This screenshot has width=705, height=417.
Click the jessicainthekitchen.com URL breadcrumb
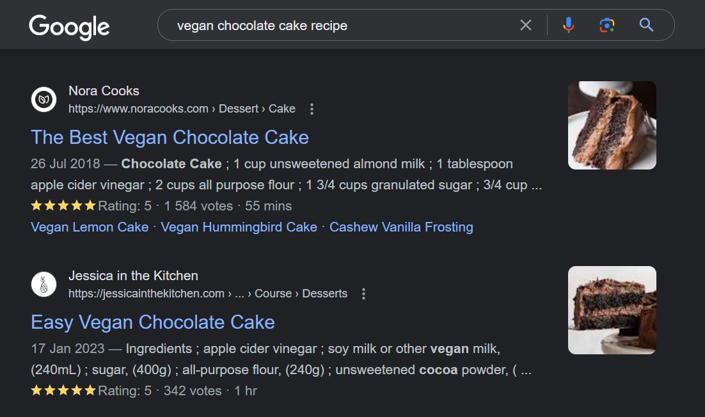click(207, 294)
